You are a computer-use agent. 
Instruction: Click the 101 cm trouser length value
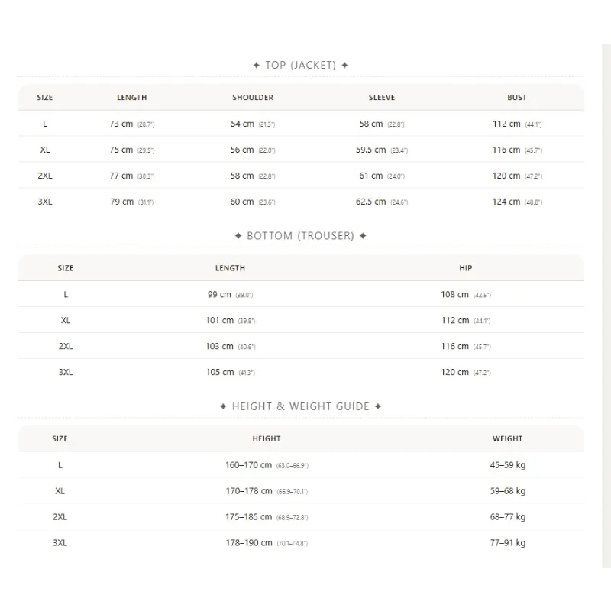coord(219,320)
